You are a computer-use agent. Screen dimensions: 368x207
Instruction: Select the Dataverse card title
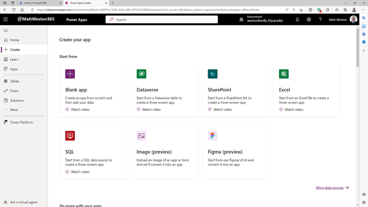coord(147,90)
